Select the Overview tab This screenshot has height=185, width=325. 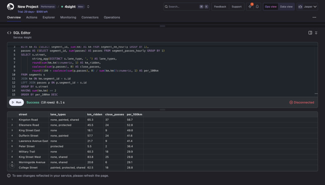click(14, 17)
